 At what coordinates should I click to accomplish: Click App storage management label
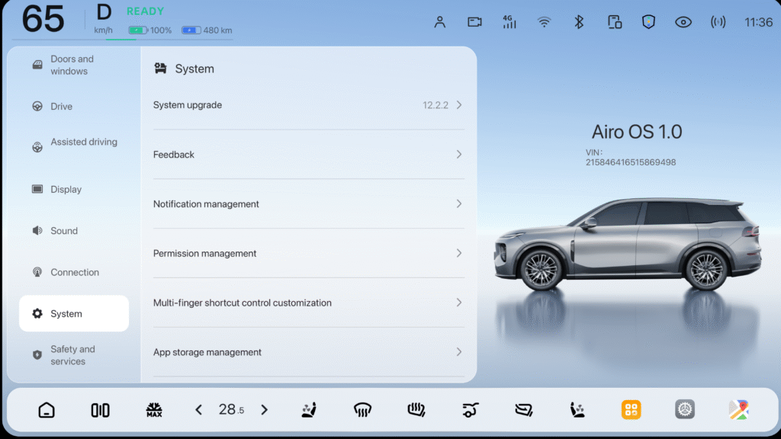click(x=207, y=352)
